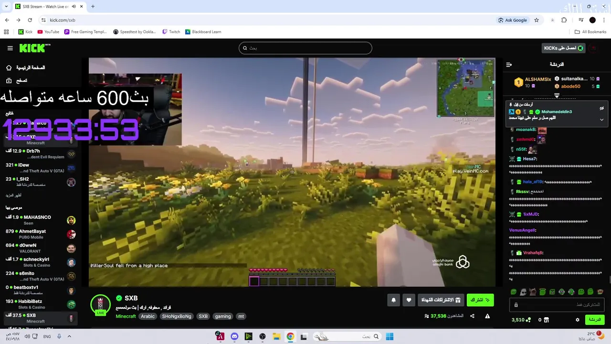Click ALSHAMSIx top gifter in leaderboard
The image size is (611, 344).
[532, 82]
